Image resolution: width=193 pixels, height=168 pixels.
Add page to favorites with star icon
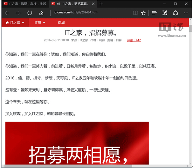pos(143,13)
